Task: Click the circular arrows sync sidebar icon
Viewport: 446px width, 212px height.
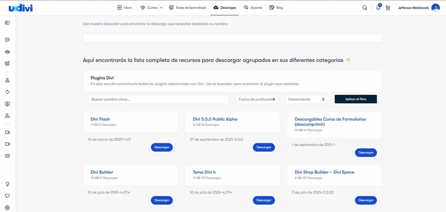Action: click(8, 92)
